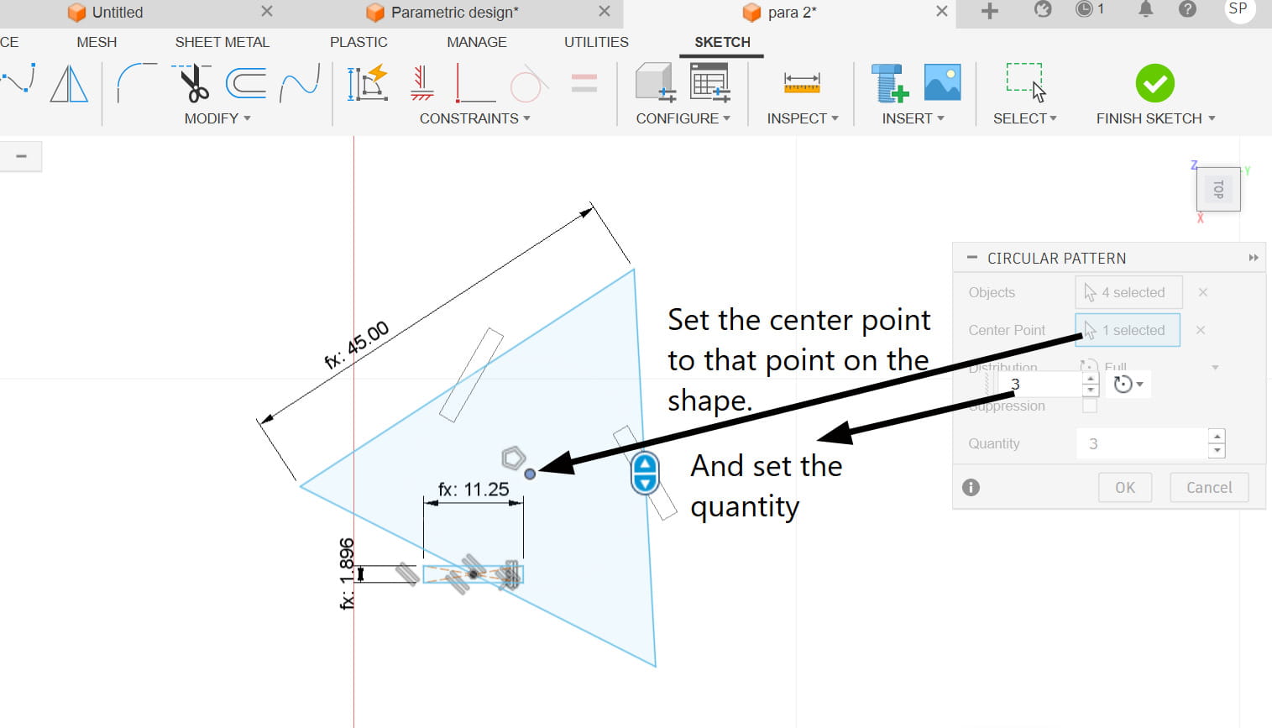Open the FINISH SKETCH dropdown
Screen dimensions: 1272x728
(x=1156, y=118)
